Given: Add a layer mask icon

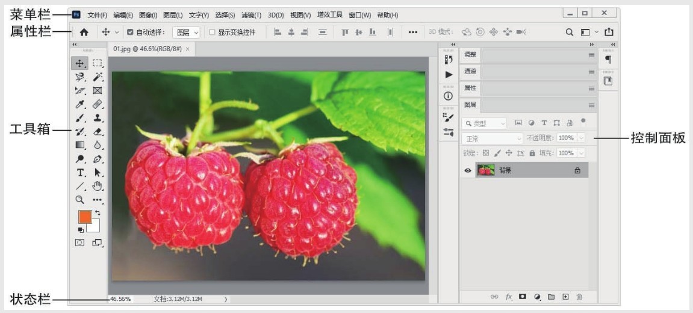Looking at the screenshot, I should point(523,297).
